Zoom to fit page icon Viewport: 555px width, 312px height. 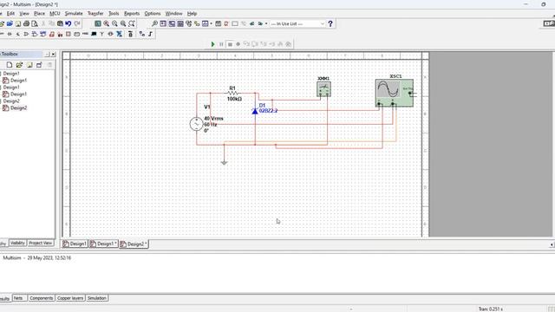pyautogui.click(x=131, y=23)
